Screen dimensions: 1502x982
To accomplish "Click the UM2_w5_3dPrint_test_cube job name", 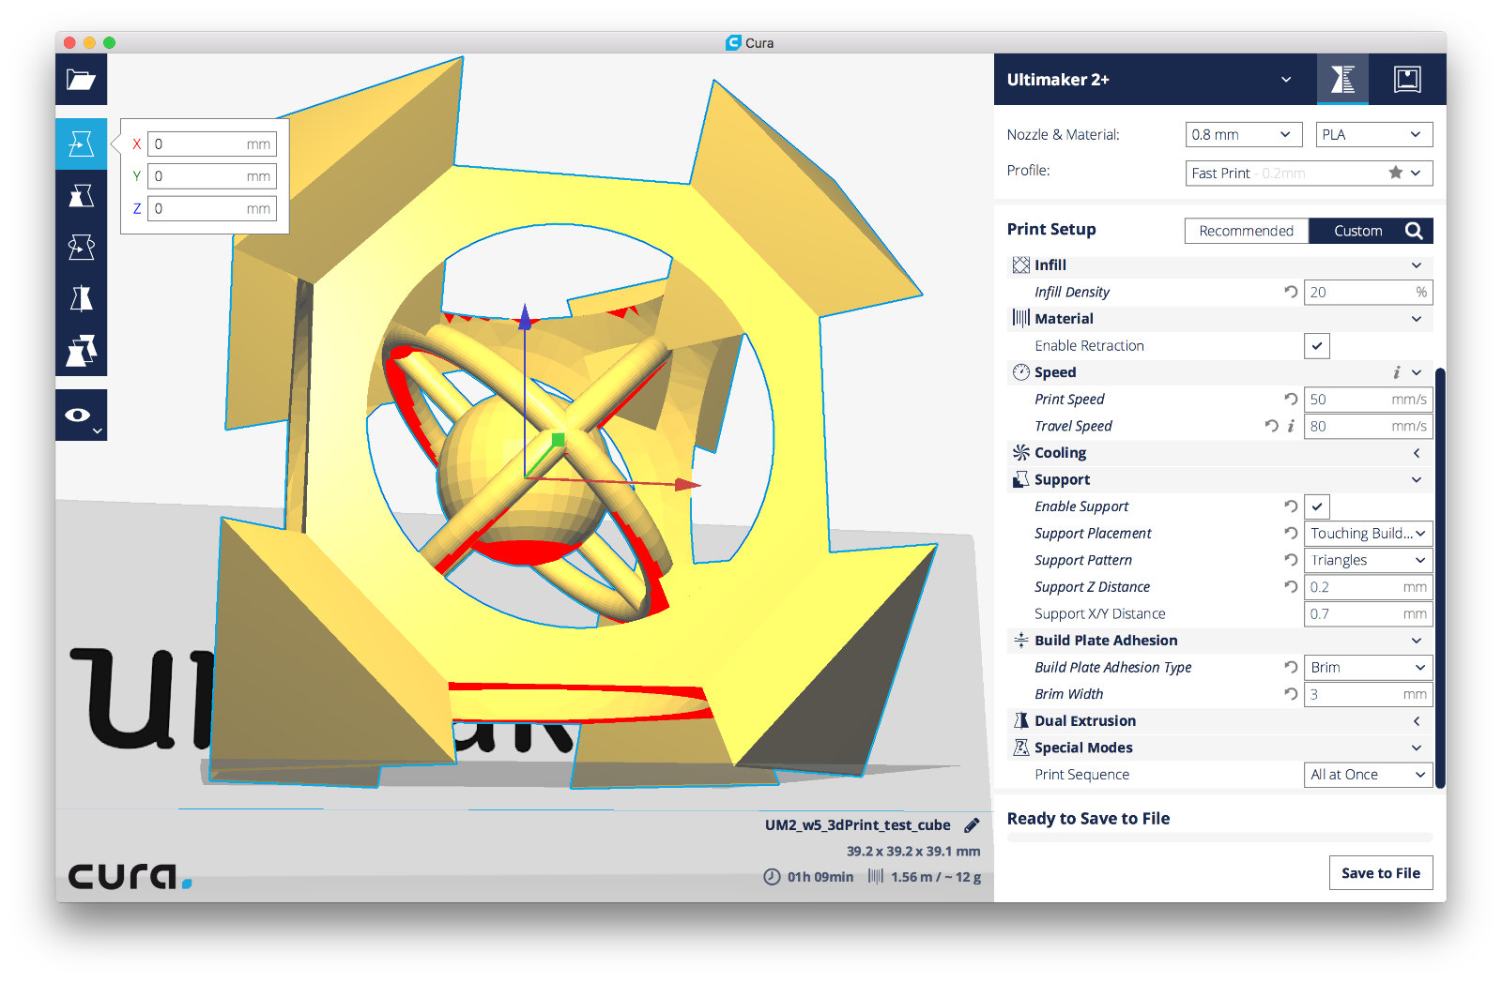I will click(857, 825).
